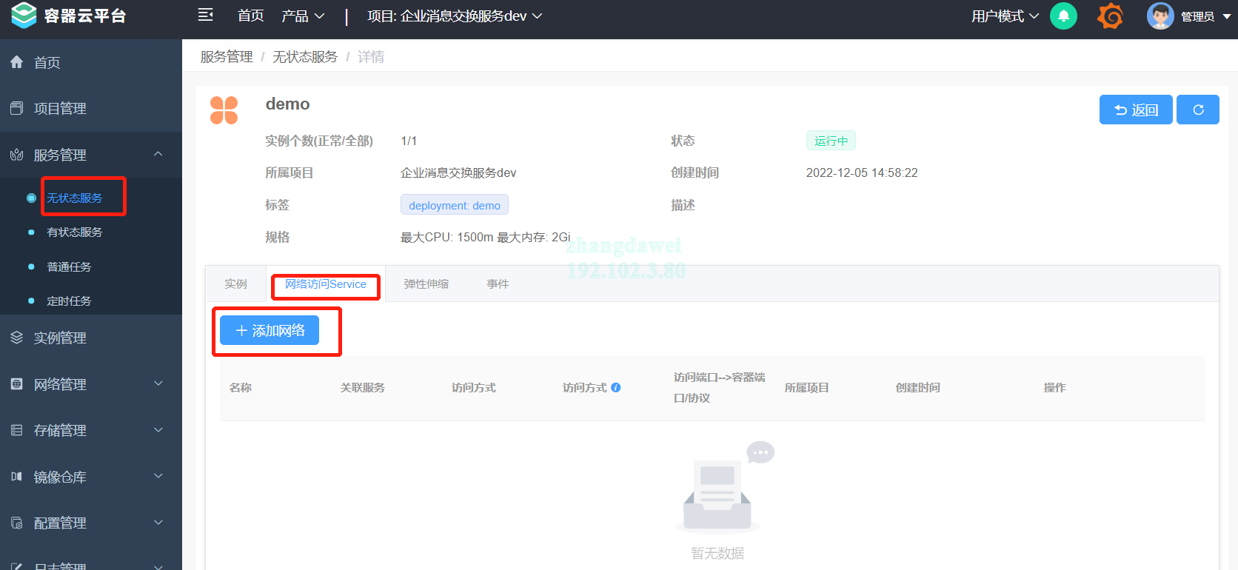The image size is (1238, 570).
Task: Click the 无状态服务 breadcrumb link
Action: point(305,56)
